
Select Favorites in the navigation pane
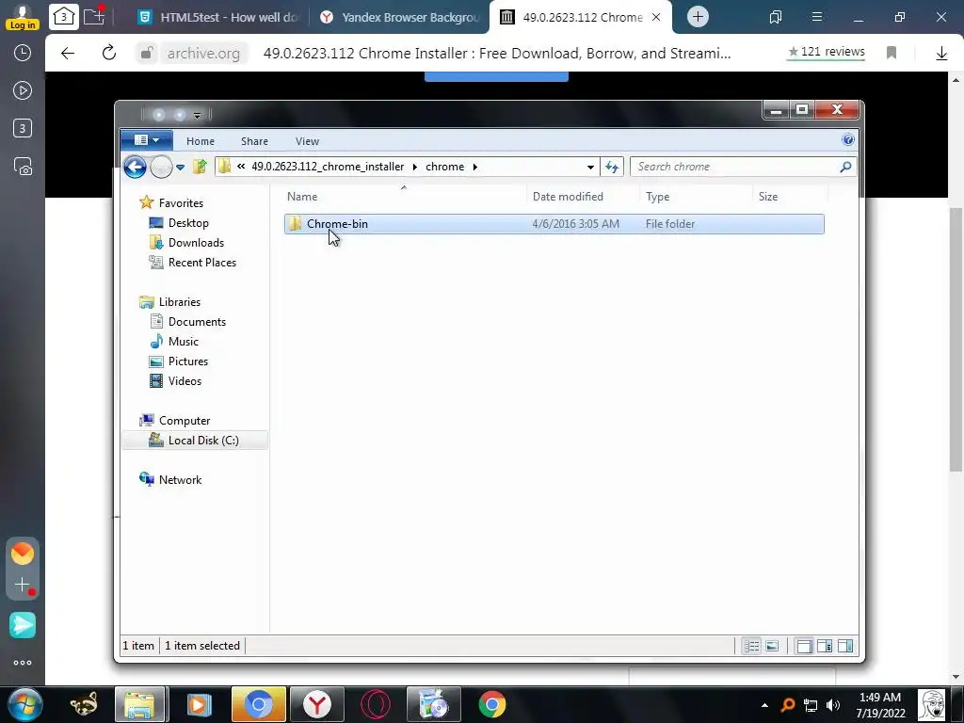(181, 203)
